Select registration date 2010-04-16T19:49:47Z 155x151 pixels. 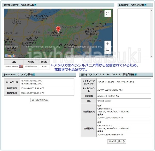[x=32, y=88]
